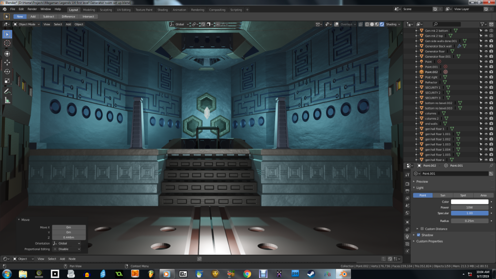Open the File menu
This screenshot has height=279, width=496.
pyautogui.click(x=13, y=10)
